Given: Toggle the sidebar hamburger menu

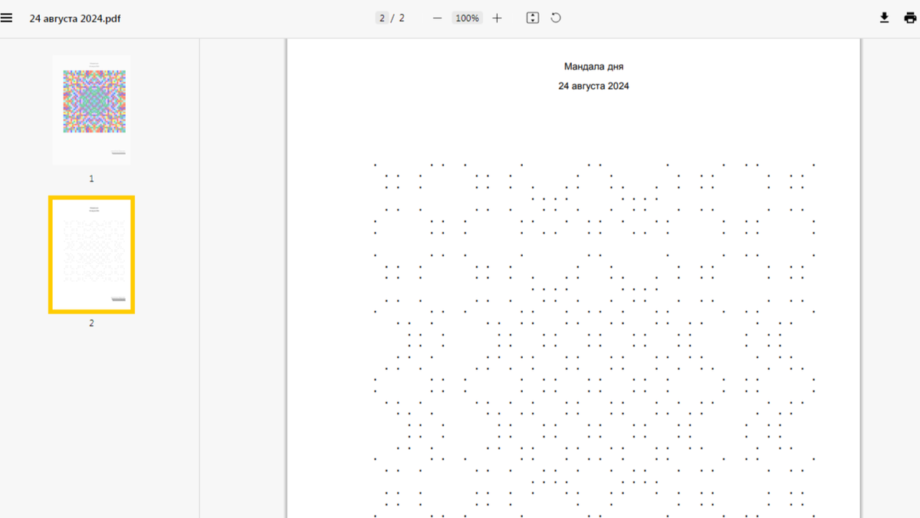Looking at the screenshot, I should (x=7, y=18).
